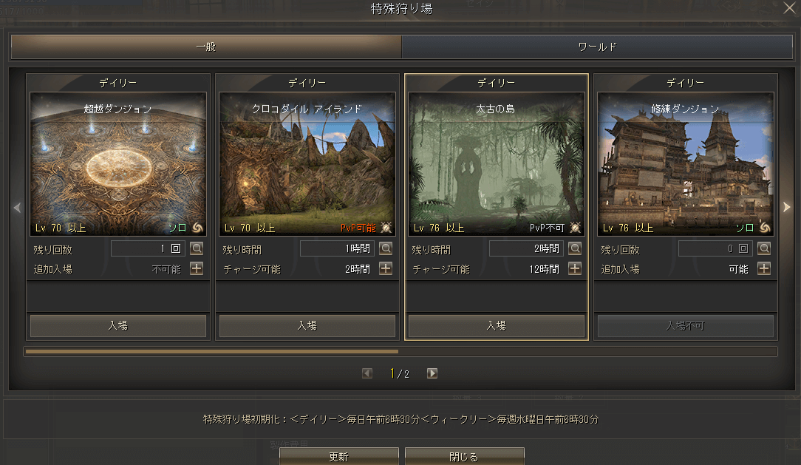Click plus icon next to 追加入場 不可能
801x465 pixels.
(197, 269)
